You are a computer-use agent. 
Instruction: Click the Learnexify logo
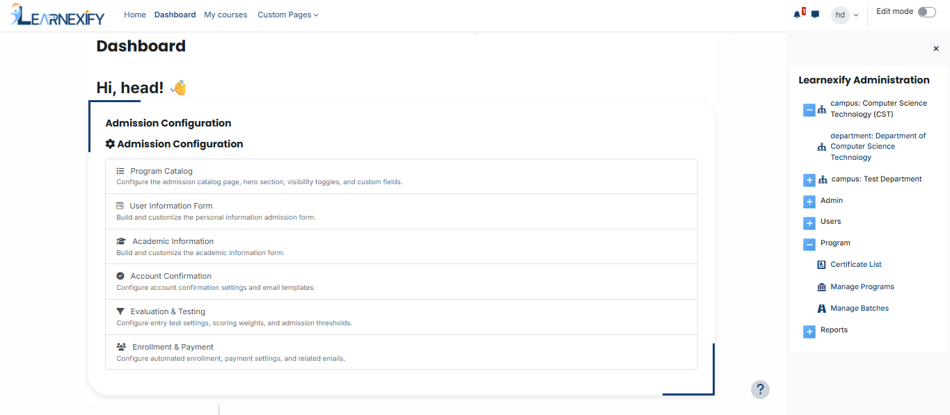coord(57,15)
